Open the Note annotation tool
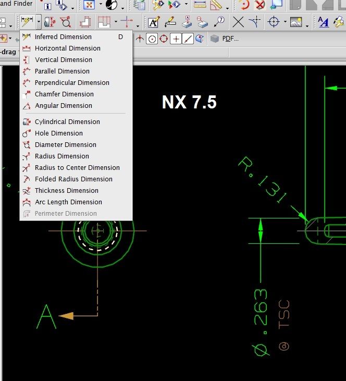The width and height of the screenshot is (346, 381). coord(154,22)
